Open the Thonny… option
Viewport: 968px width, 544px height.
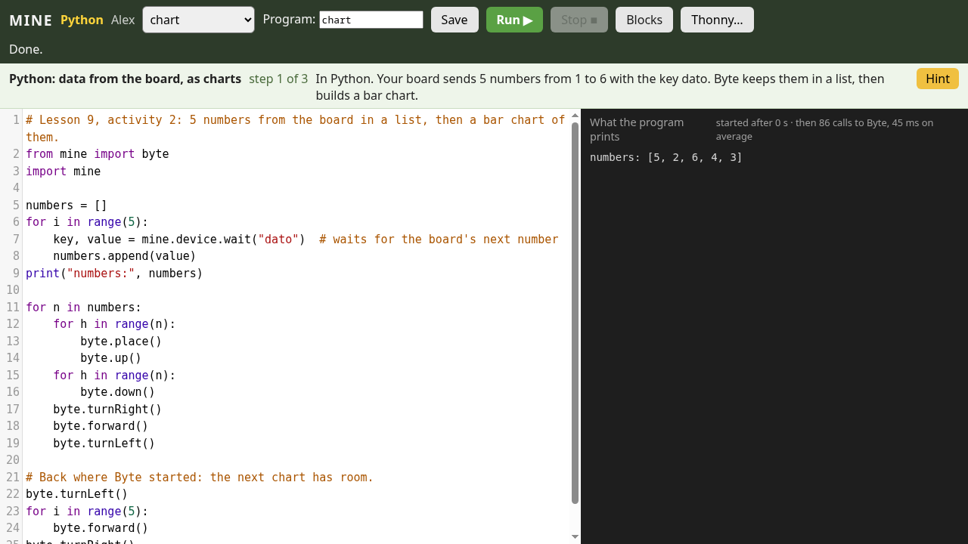717,20
